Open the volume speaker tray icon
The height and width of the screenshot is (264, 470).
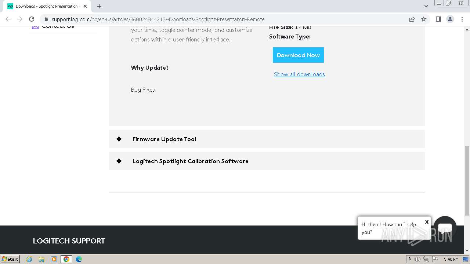pos(417,259)
